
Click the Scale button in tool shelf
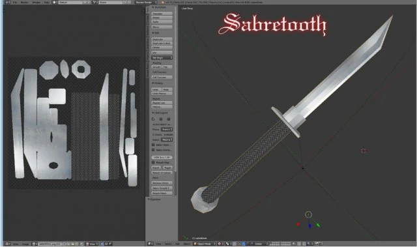[162, 22]
